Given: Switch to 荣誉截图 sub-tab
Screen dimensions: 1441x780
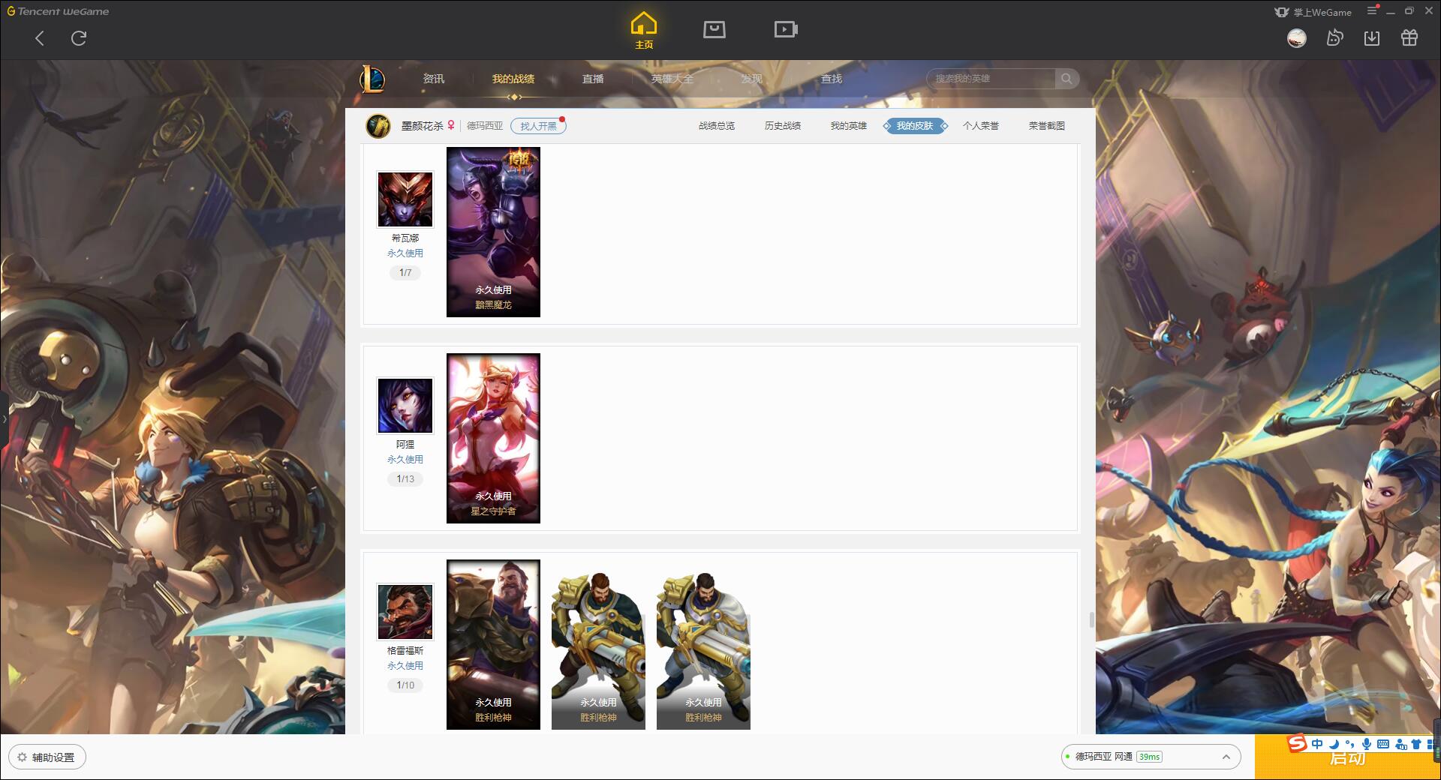Looking at the screenshot, I should pos(1047,126).
